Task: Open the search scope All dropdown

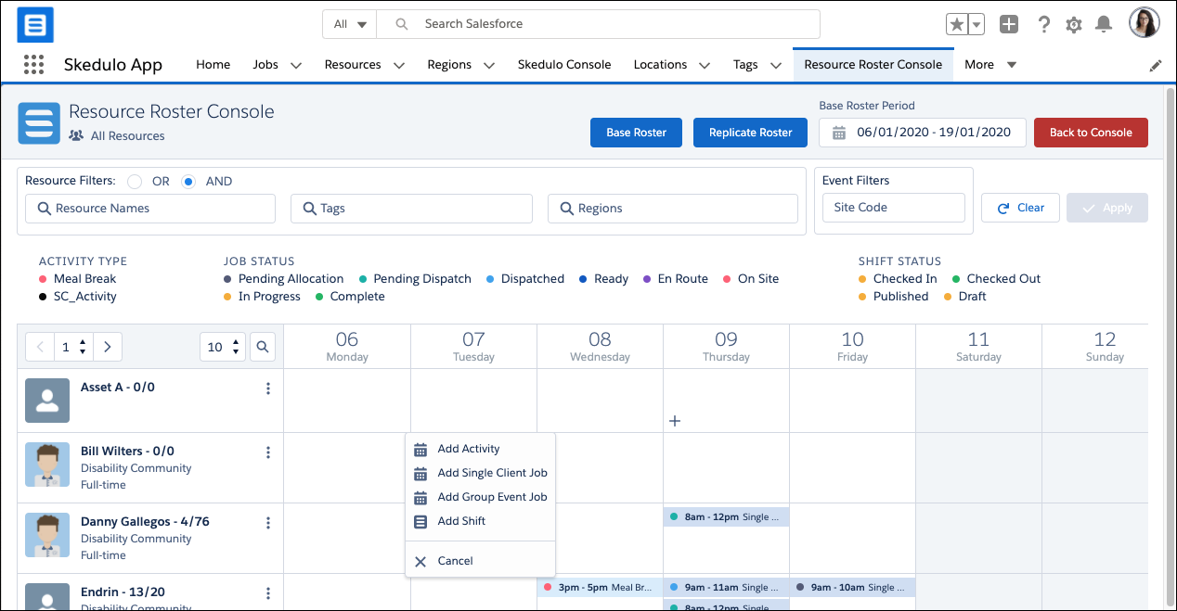Action: 350,24
